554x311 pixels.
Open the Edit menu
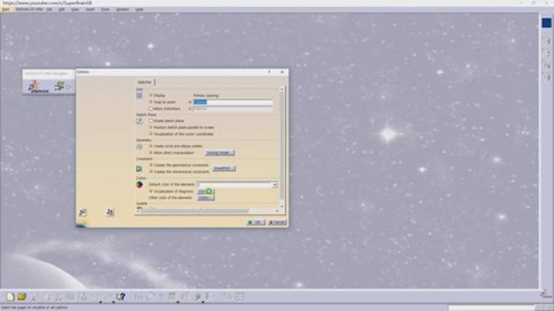[x=62, y=9]
